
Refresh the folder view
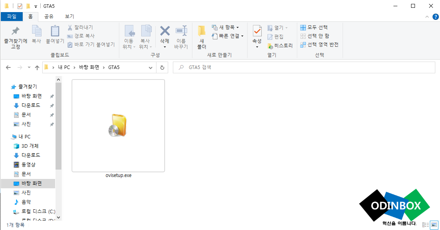(162, 67)
